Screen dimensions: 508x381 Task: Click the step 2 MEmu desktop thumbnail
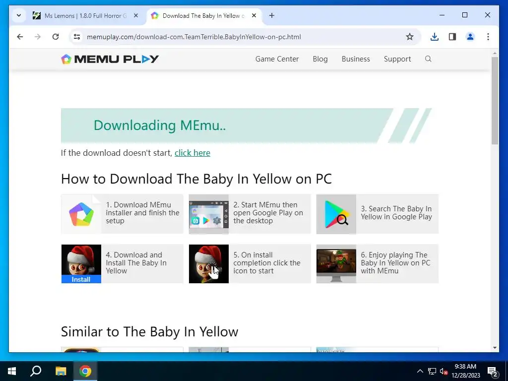tap(209, 214)
